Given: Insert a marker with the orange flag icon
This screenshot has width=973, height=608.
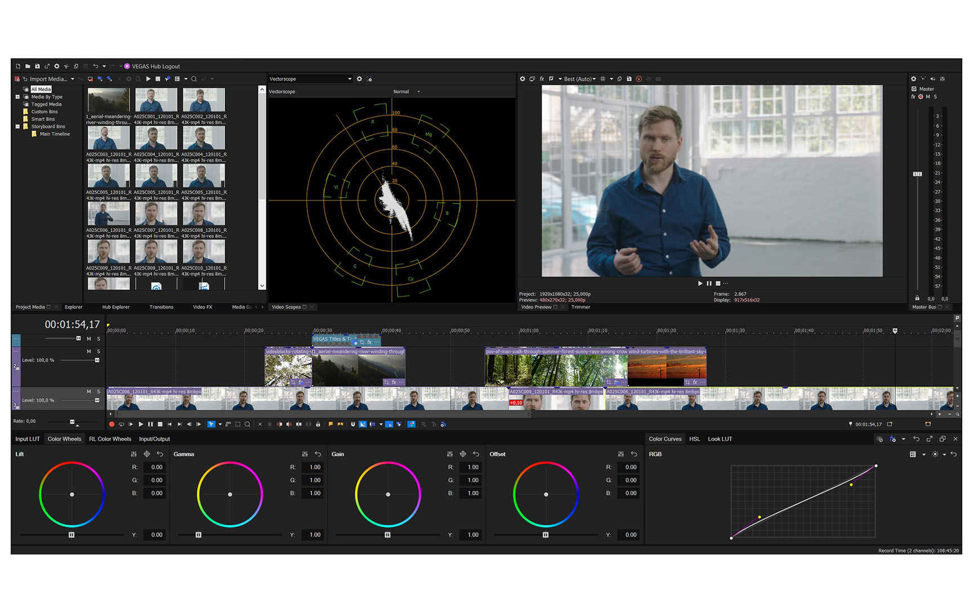Looking at the screenshot, I should pos(331,424).
